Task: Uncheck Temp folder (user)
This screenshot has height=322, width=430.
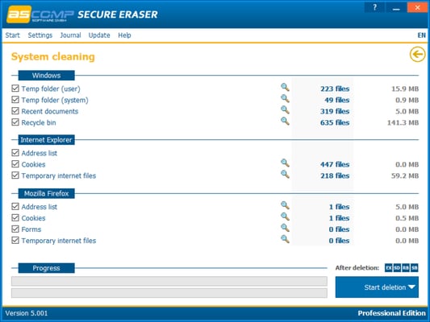Action: 15,88
